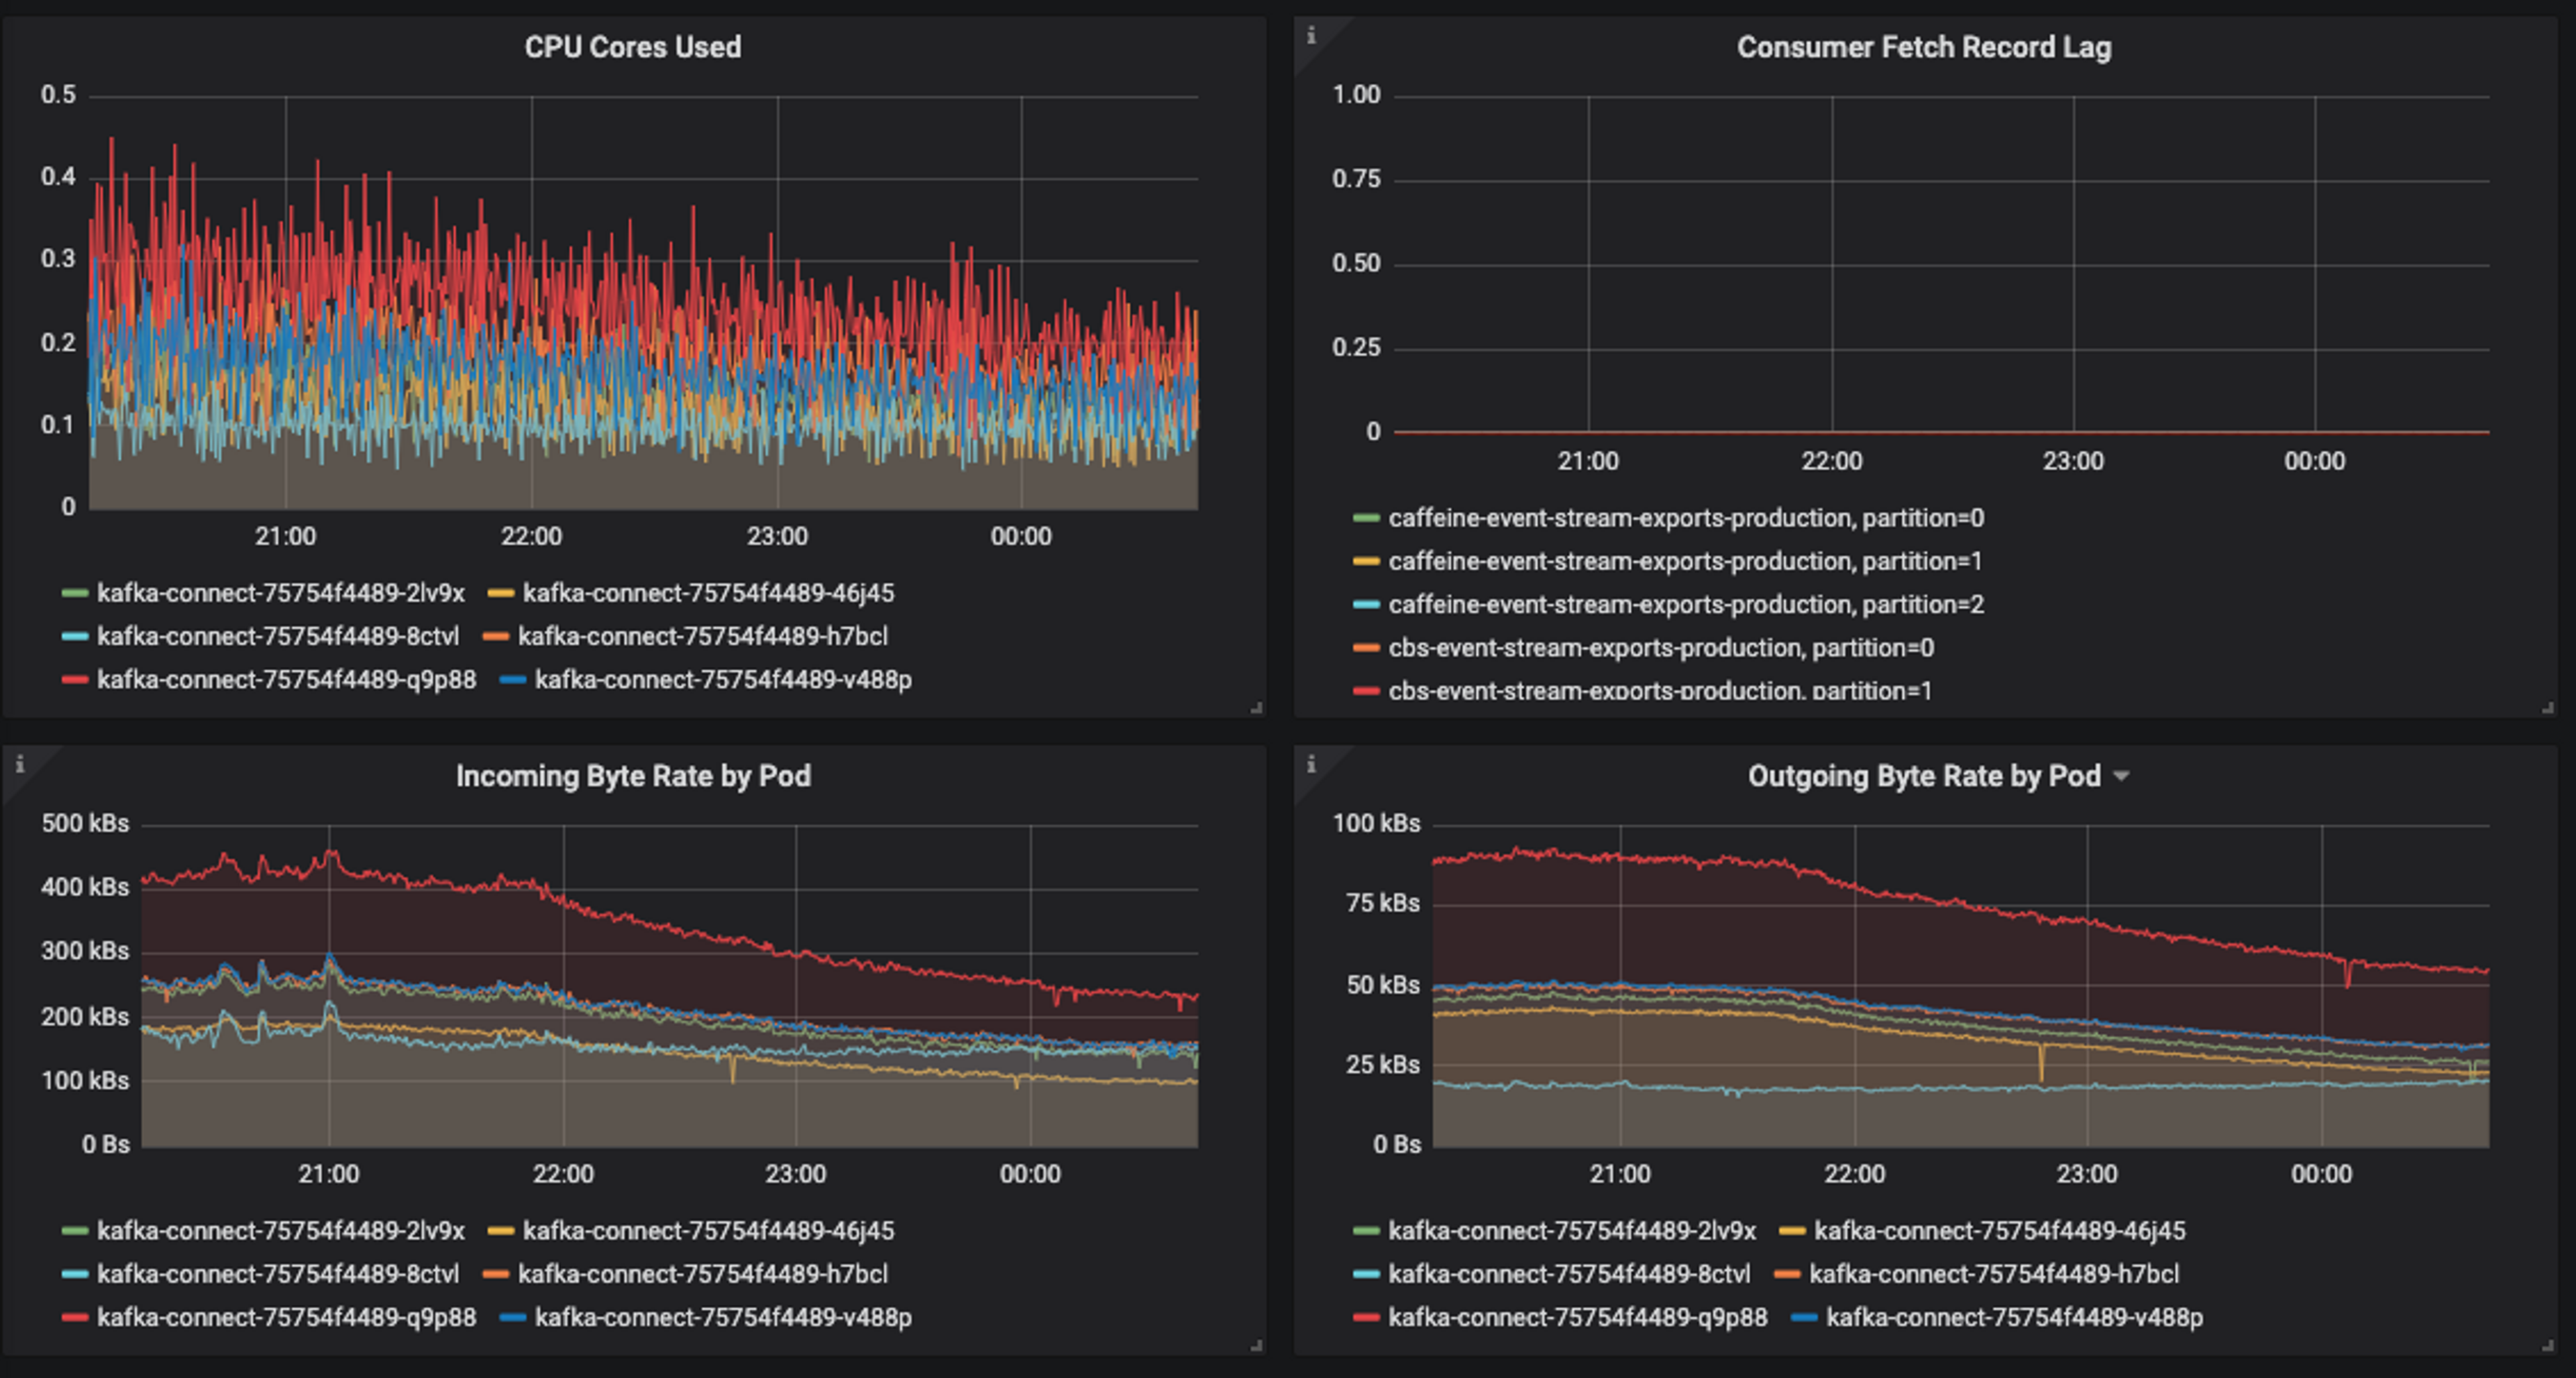Toggle 2lv9x series in CPU Cores Used legend
The image size is (2576, 1378).
[281, 593]
